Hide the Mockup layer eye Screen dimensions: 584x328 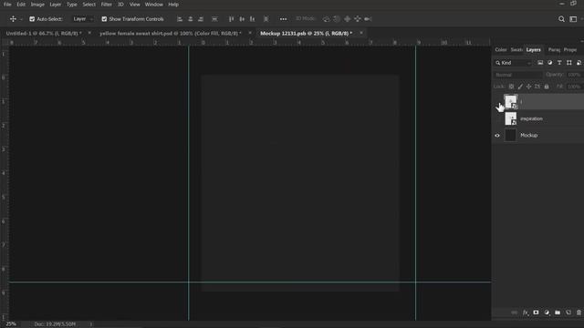(497, 136)
